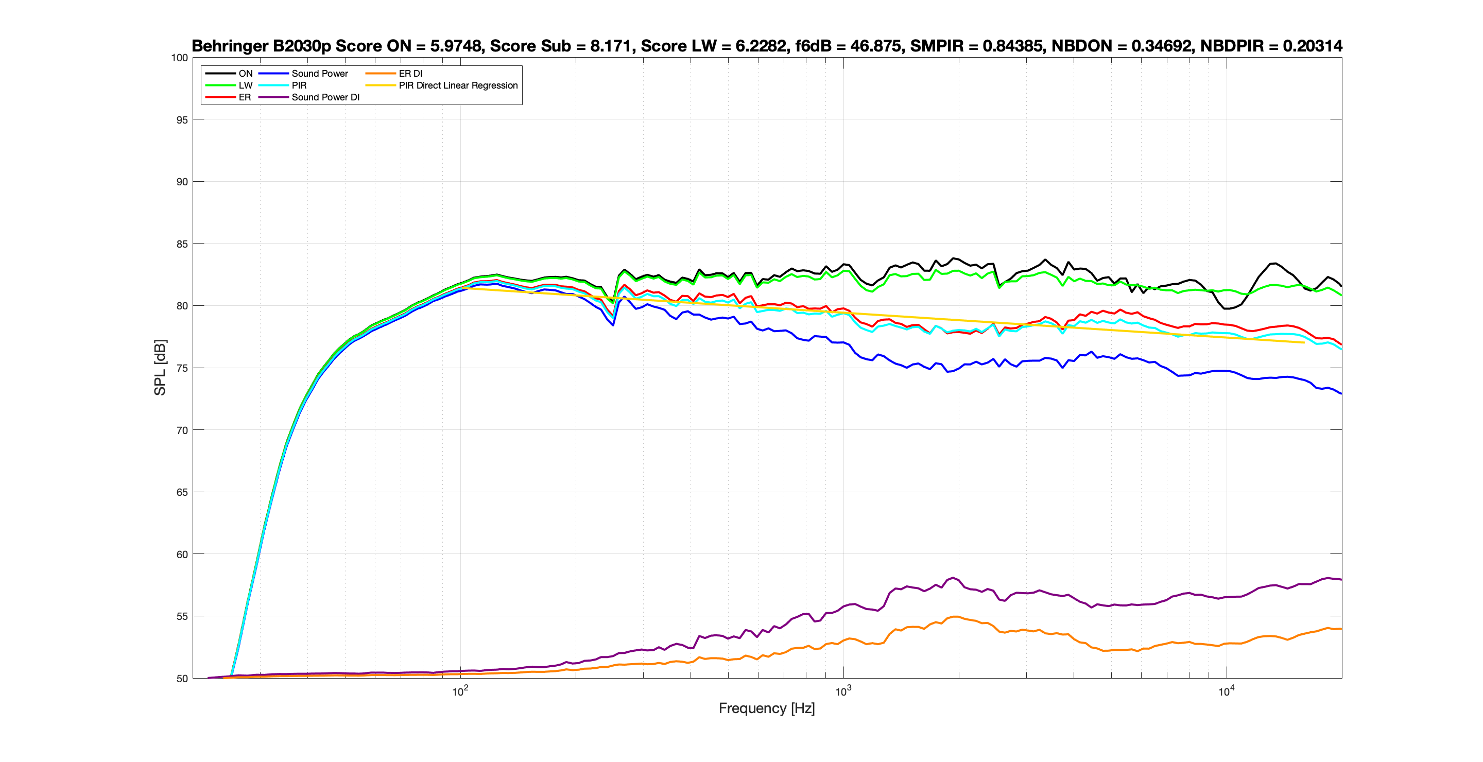Screen dimensions: 1483x762
Task: Click the 'SPL [dB]' y-axis label
Action: (x=160, y=368)
